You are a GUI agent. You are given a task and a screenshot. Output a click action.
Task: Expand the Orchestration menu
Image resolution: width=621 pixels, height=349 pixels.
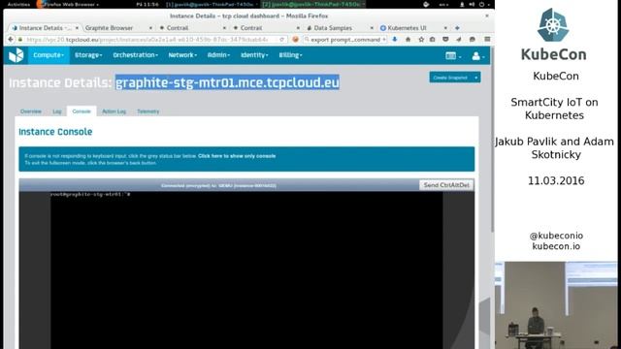[136, 55]
